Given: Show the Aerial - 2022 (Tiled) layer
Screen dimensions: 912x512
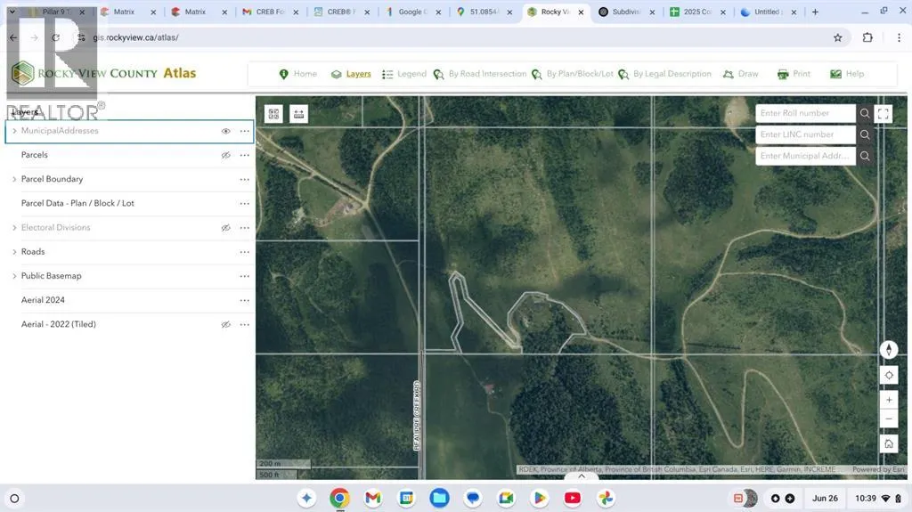Looking at the screenshot, I should [x=225, y=325].
